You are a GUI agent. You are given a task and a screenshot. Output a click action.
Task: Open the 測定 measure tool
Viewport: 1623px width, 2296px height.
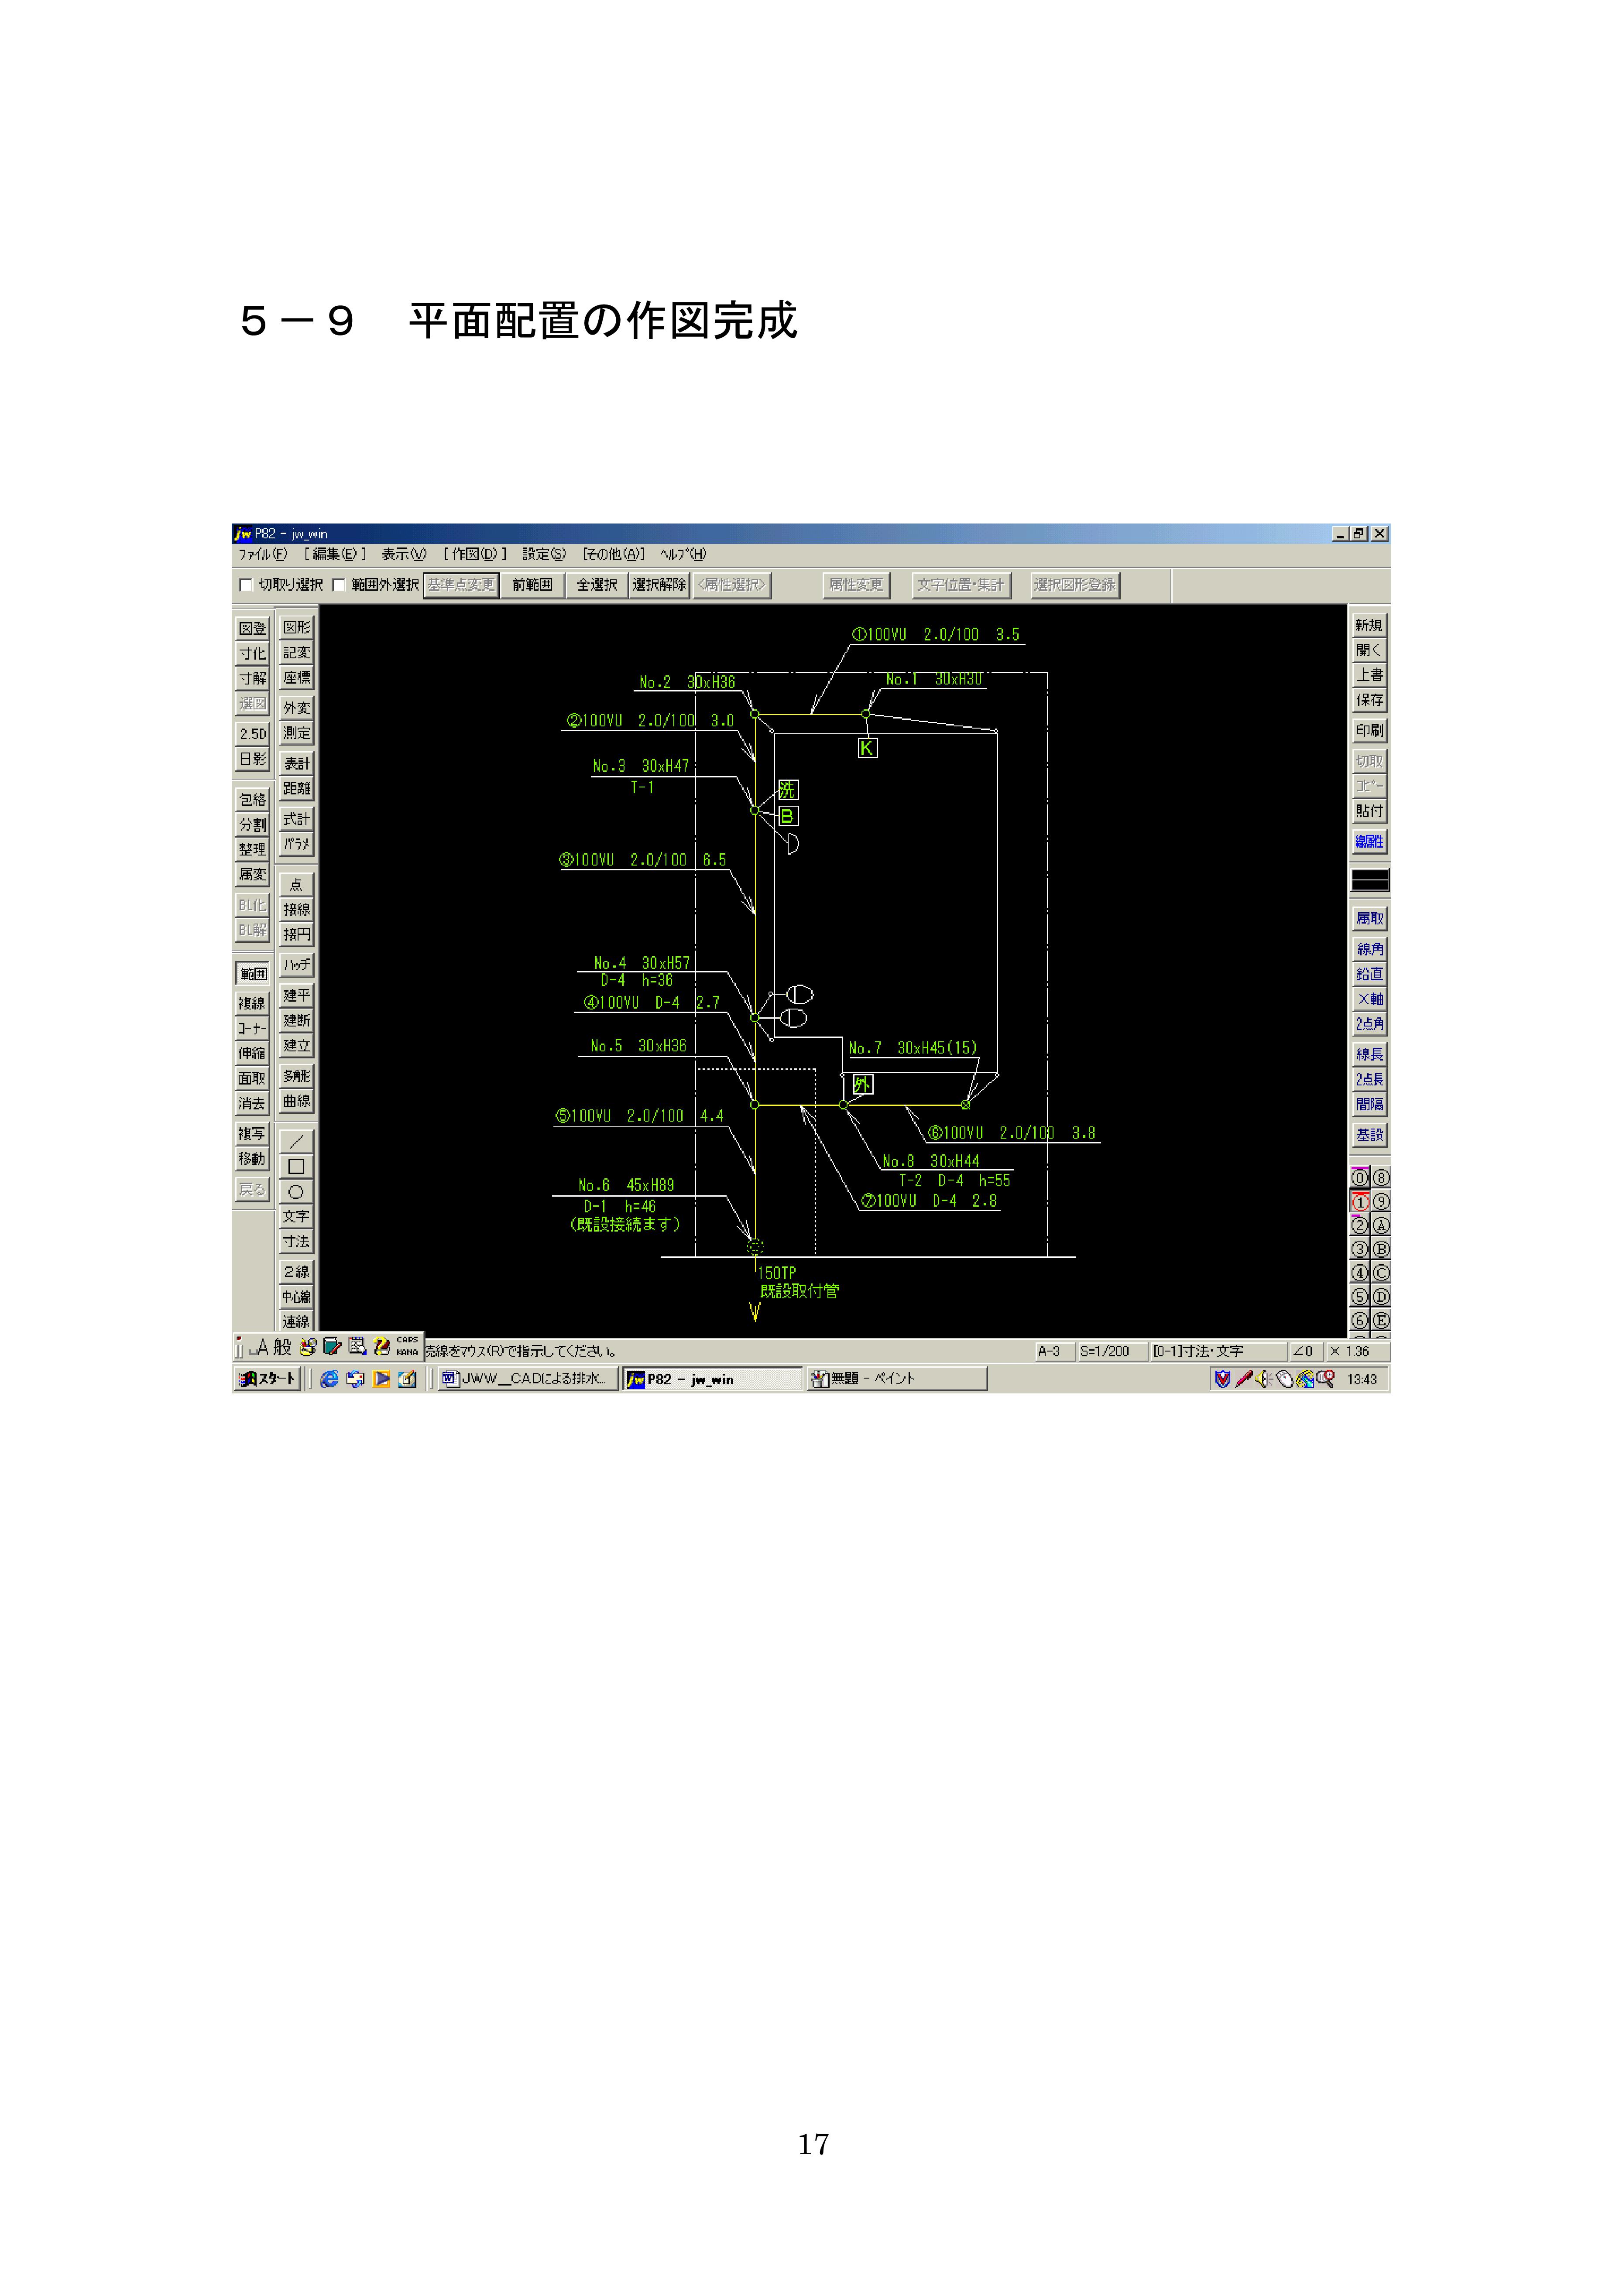pyautogui.click(x=296, y=733)
